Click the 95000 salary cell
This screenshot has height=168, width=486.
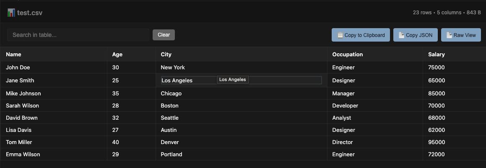point(436,142)
